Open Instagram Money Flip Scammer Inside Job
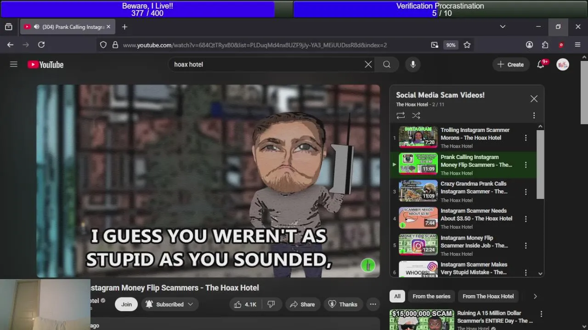This screenshot has width=588, height=330. pos(464,245)
